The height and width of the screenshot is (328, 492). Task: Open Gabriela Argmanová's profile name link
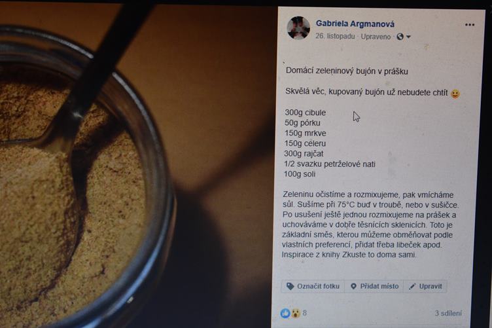355,24
